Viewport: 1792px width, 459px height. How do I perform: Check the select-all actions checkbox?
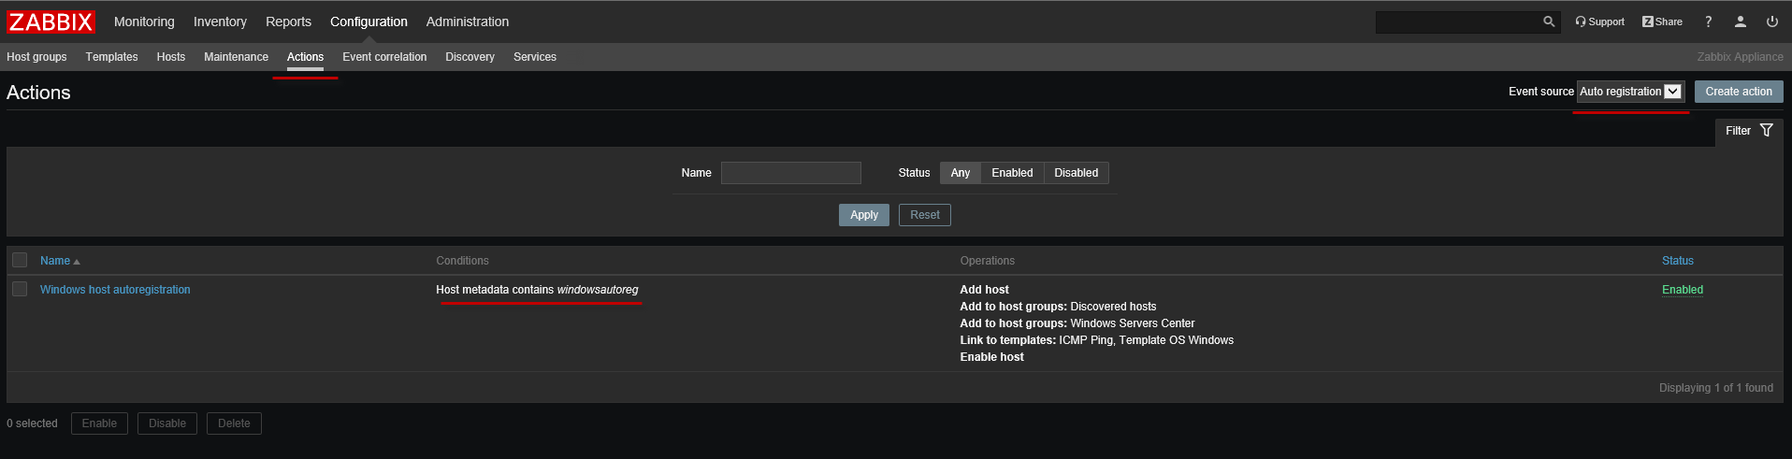pos(20,260)
